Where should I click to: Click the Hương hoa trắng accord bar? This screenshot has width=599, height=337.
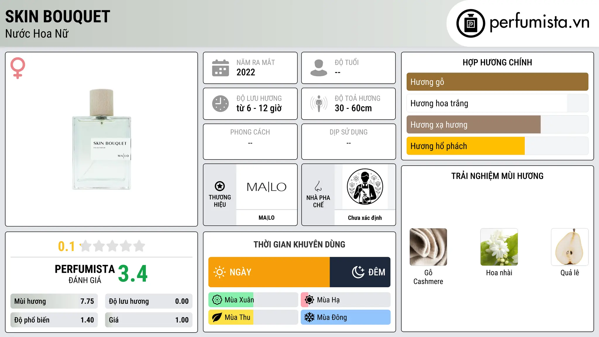[x=497, y=103]
